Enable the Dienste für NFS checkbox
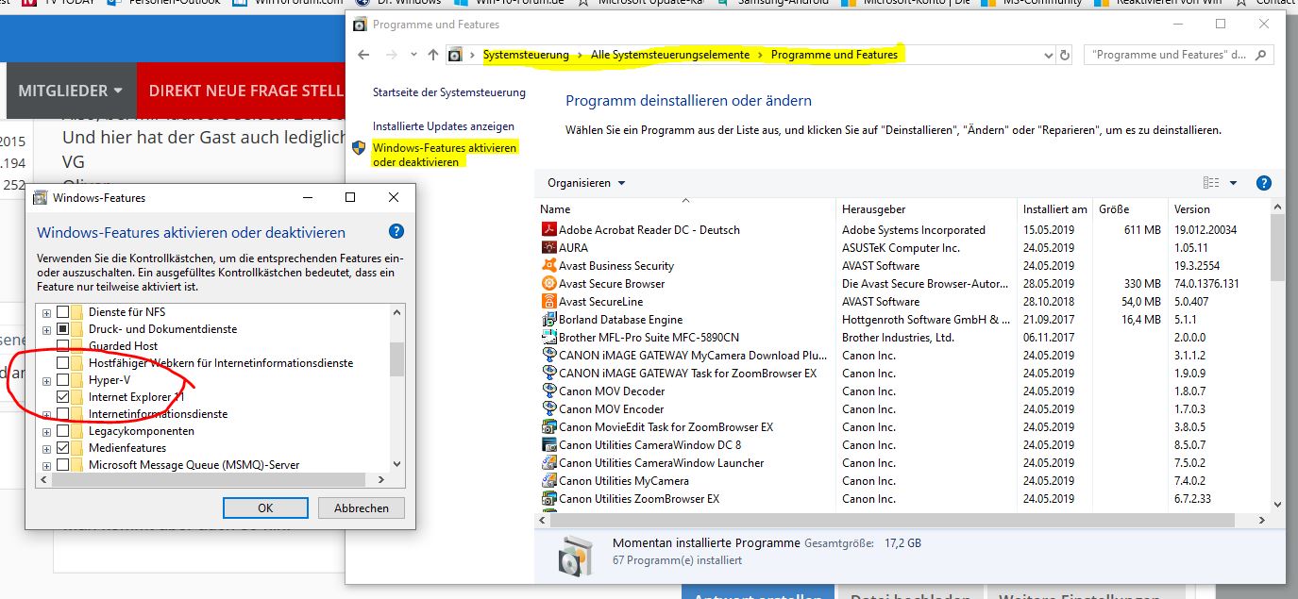The image size is (1298, 599). (x=63, y=311)
